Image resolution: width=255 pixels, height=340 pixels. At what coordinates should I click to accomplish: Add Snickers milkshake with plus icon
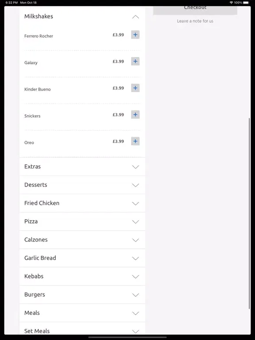135,115
